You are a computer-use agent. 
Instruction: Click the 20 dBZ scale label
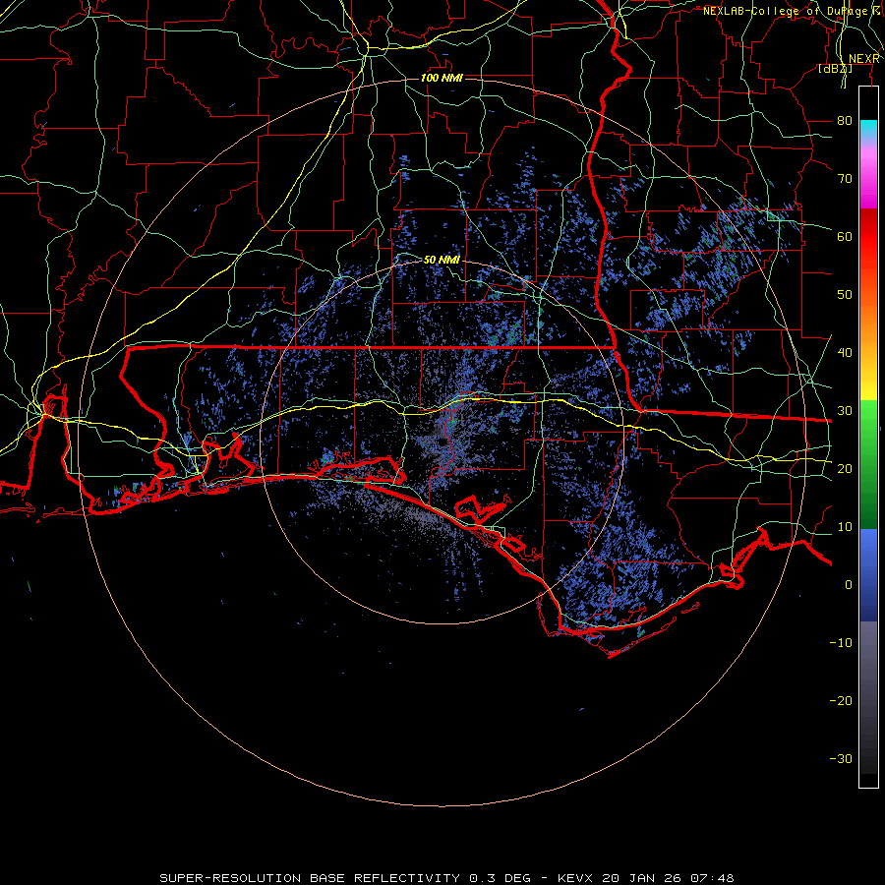[845, 468]
